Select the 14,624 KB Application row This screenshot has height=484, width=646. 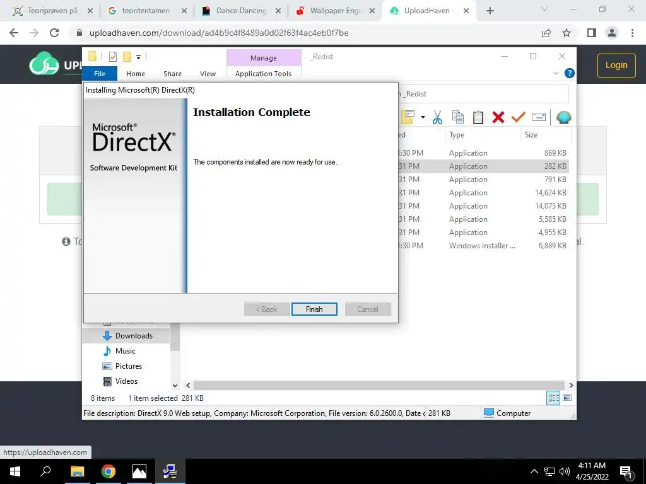click(484, 193)
